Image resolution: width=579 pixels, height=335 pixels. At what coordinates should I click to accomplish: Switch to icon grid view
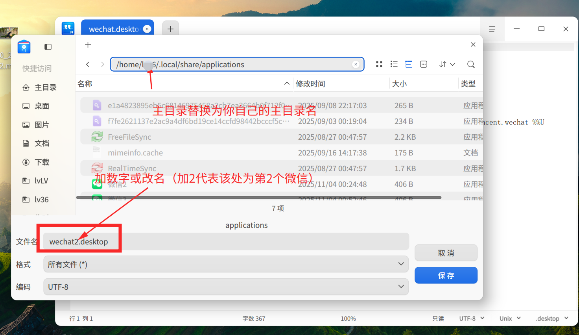point(379,64)
